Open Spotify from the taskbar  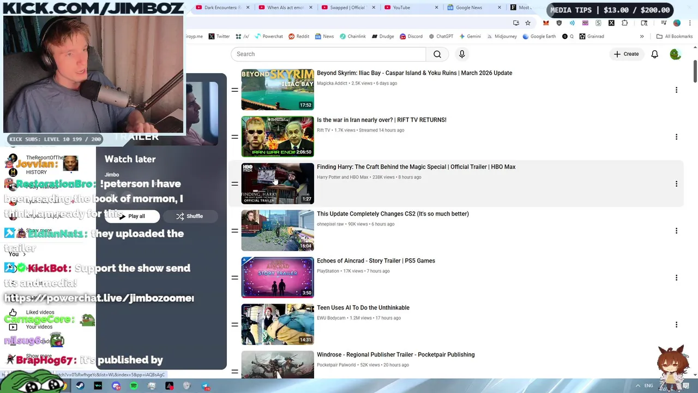tap(134, 386)
